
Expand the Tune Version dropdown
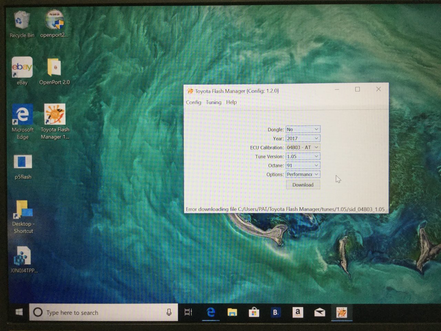click(303, 156)
